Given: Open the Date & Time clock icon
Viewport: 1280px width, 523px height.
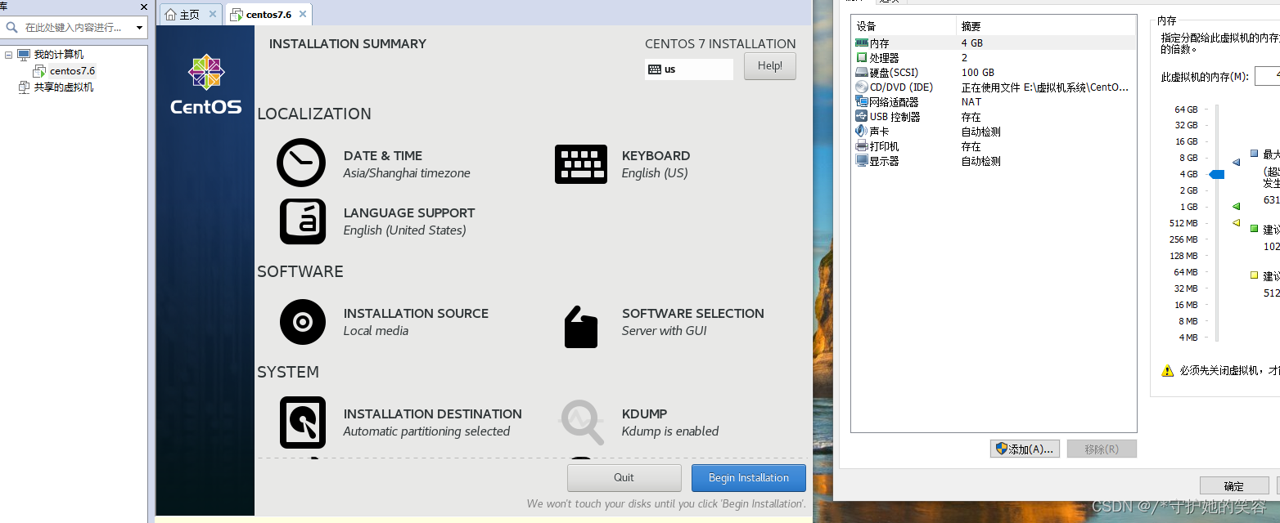Looking at the screenshot, I should (x=301, y=163).
